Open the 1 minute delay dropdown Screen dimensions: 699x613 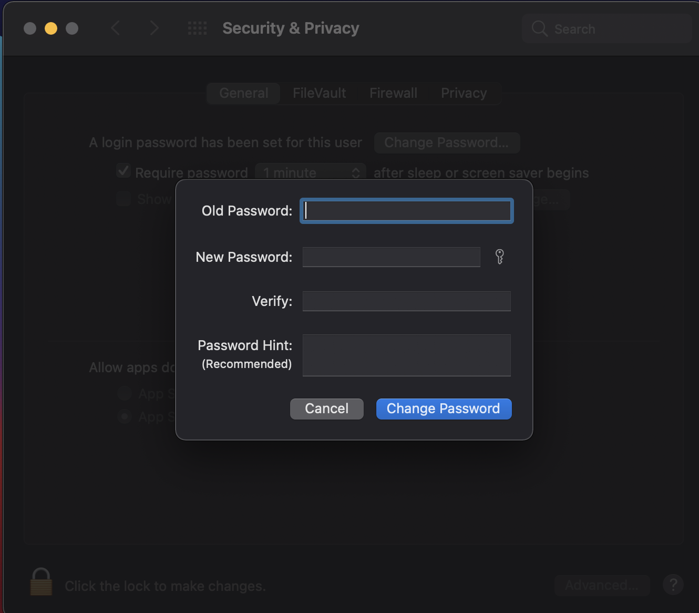311,172
